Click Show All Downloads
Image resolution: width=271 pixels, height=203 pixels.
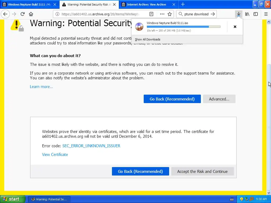click(x=148, y=39)
